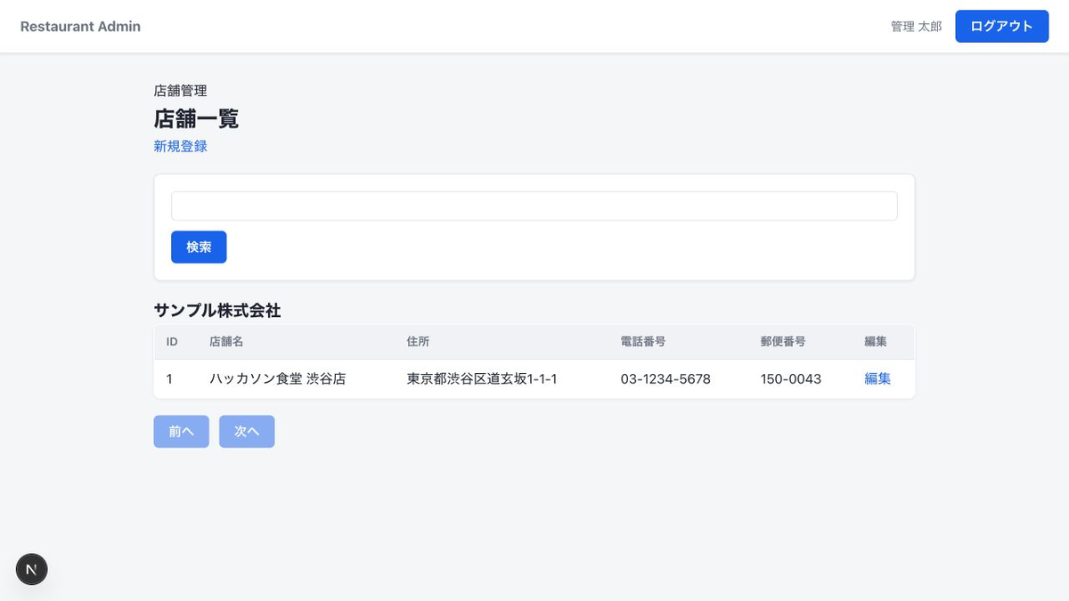Click the Restaurant Admin logo text
Screen dimensions: 1069x601
click(80, 27)
